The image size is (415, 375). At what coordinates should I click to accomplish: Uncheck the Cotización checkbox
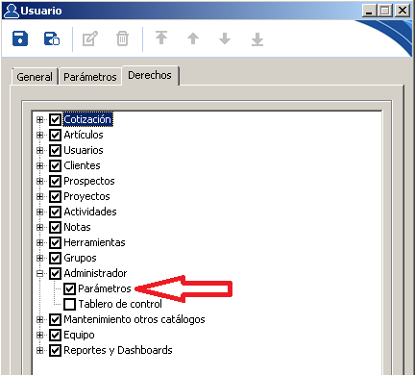pos(55,119)
